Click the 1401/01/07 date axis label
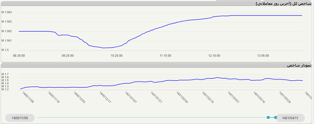 [x=131, y=97]
